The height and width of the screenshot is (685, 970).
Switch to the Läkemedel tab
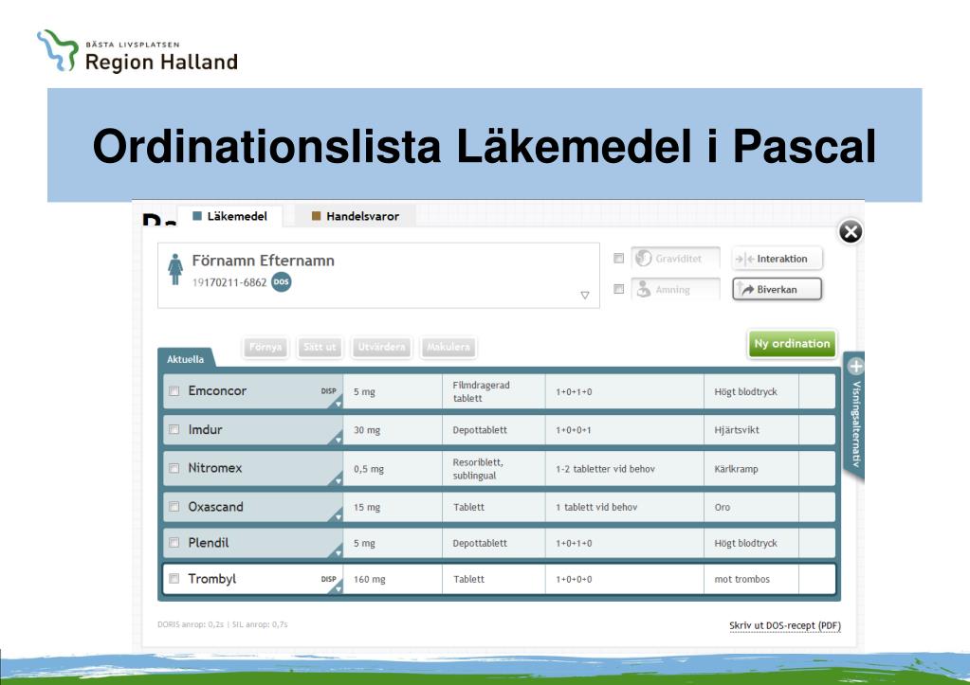pyautogui.click(x=230, y=216)
